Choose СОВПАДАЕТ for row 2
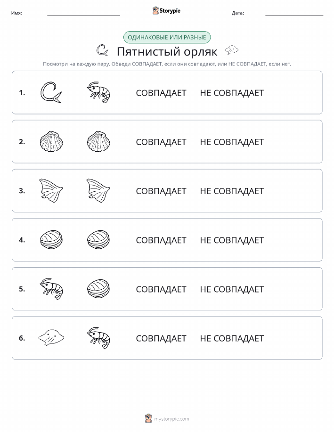 tap(161, 142)
